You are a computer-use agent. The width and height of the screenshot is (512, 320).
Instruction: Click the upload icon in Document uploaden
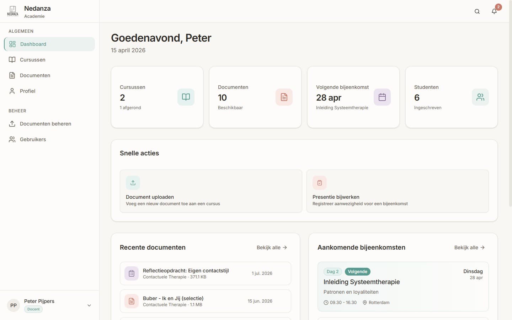point(133,183)
